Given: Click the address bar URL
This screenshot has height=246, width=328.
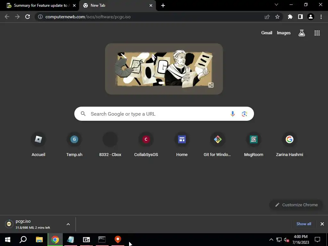Looking at the screenshot, I should pos(88,17).
